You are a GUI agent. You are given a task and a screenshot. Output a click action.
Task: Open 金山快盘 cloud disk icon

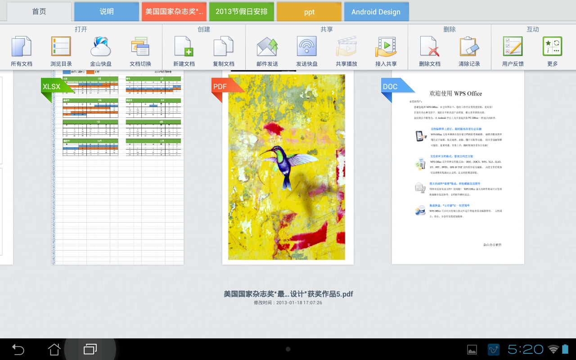pyautogui.click(x=101, y=46)
